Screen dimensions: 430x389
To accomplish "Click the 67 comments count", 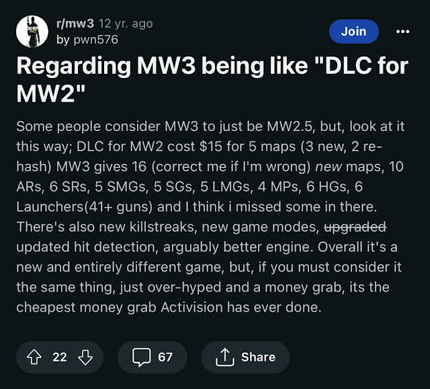I will 165,357.
